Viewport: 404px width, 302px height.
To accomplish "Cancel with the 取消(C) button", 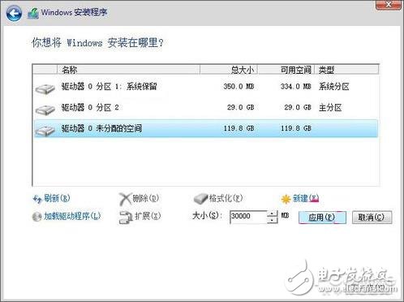I will pos(372,217).
